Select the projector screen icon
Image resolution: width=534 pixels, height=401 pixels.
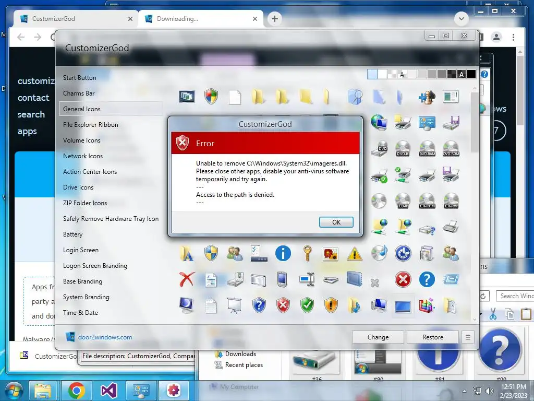coord(234,305)
